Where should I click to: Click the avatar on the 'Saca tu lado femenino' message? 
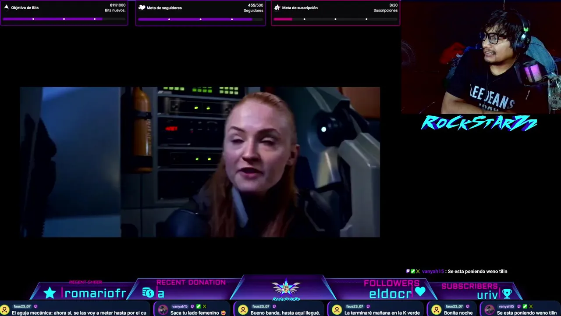163,310
